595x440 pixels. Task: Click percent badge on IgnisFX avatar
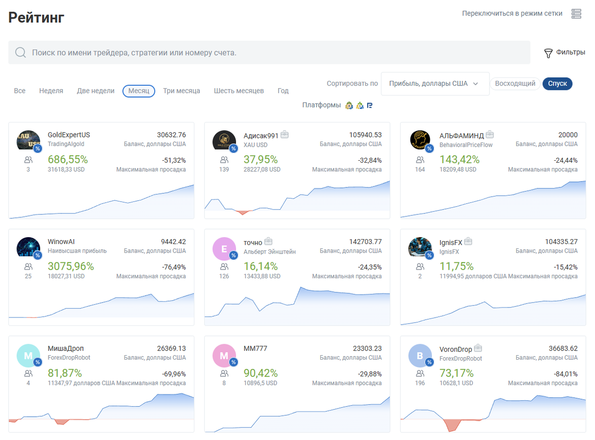[429, 255]
